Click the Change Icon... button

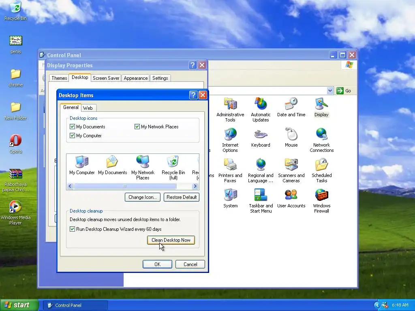tap(143, 197)
